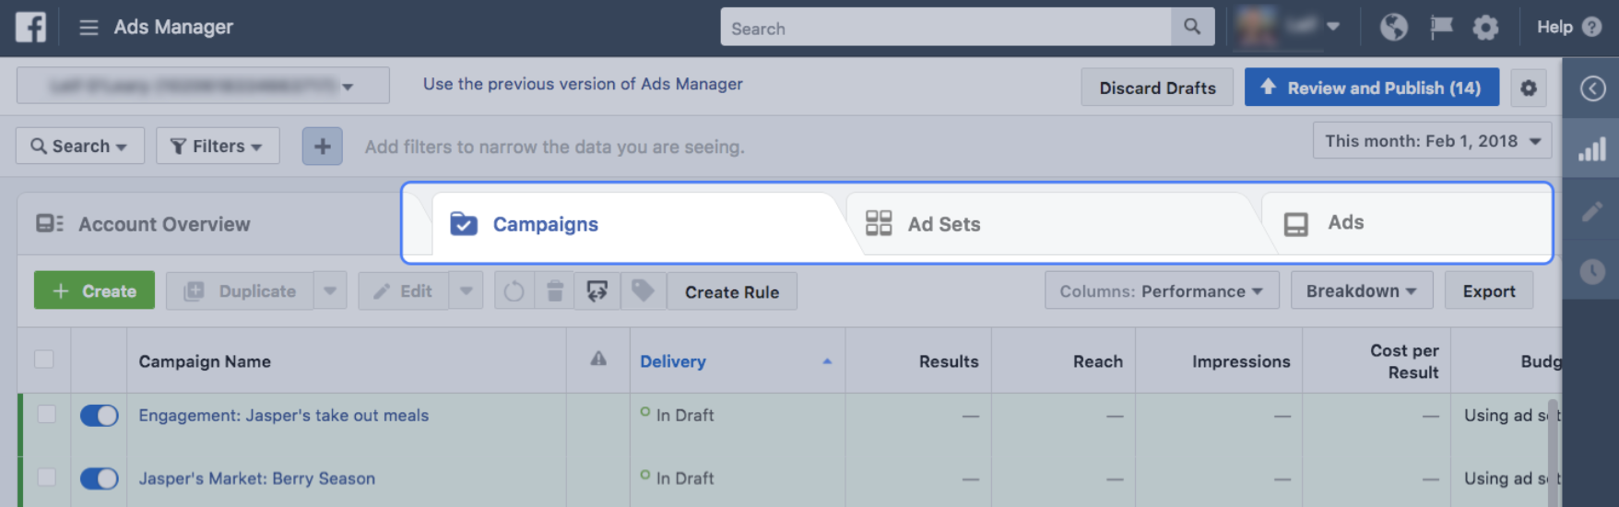Check the select-all checkbox in table header
The width and height of the screenshot is (1619, 507).
click(x=44, y=360)
